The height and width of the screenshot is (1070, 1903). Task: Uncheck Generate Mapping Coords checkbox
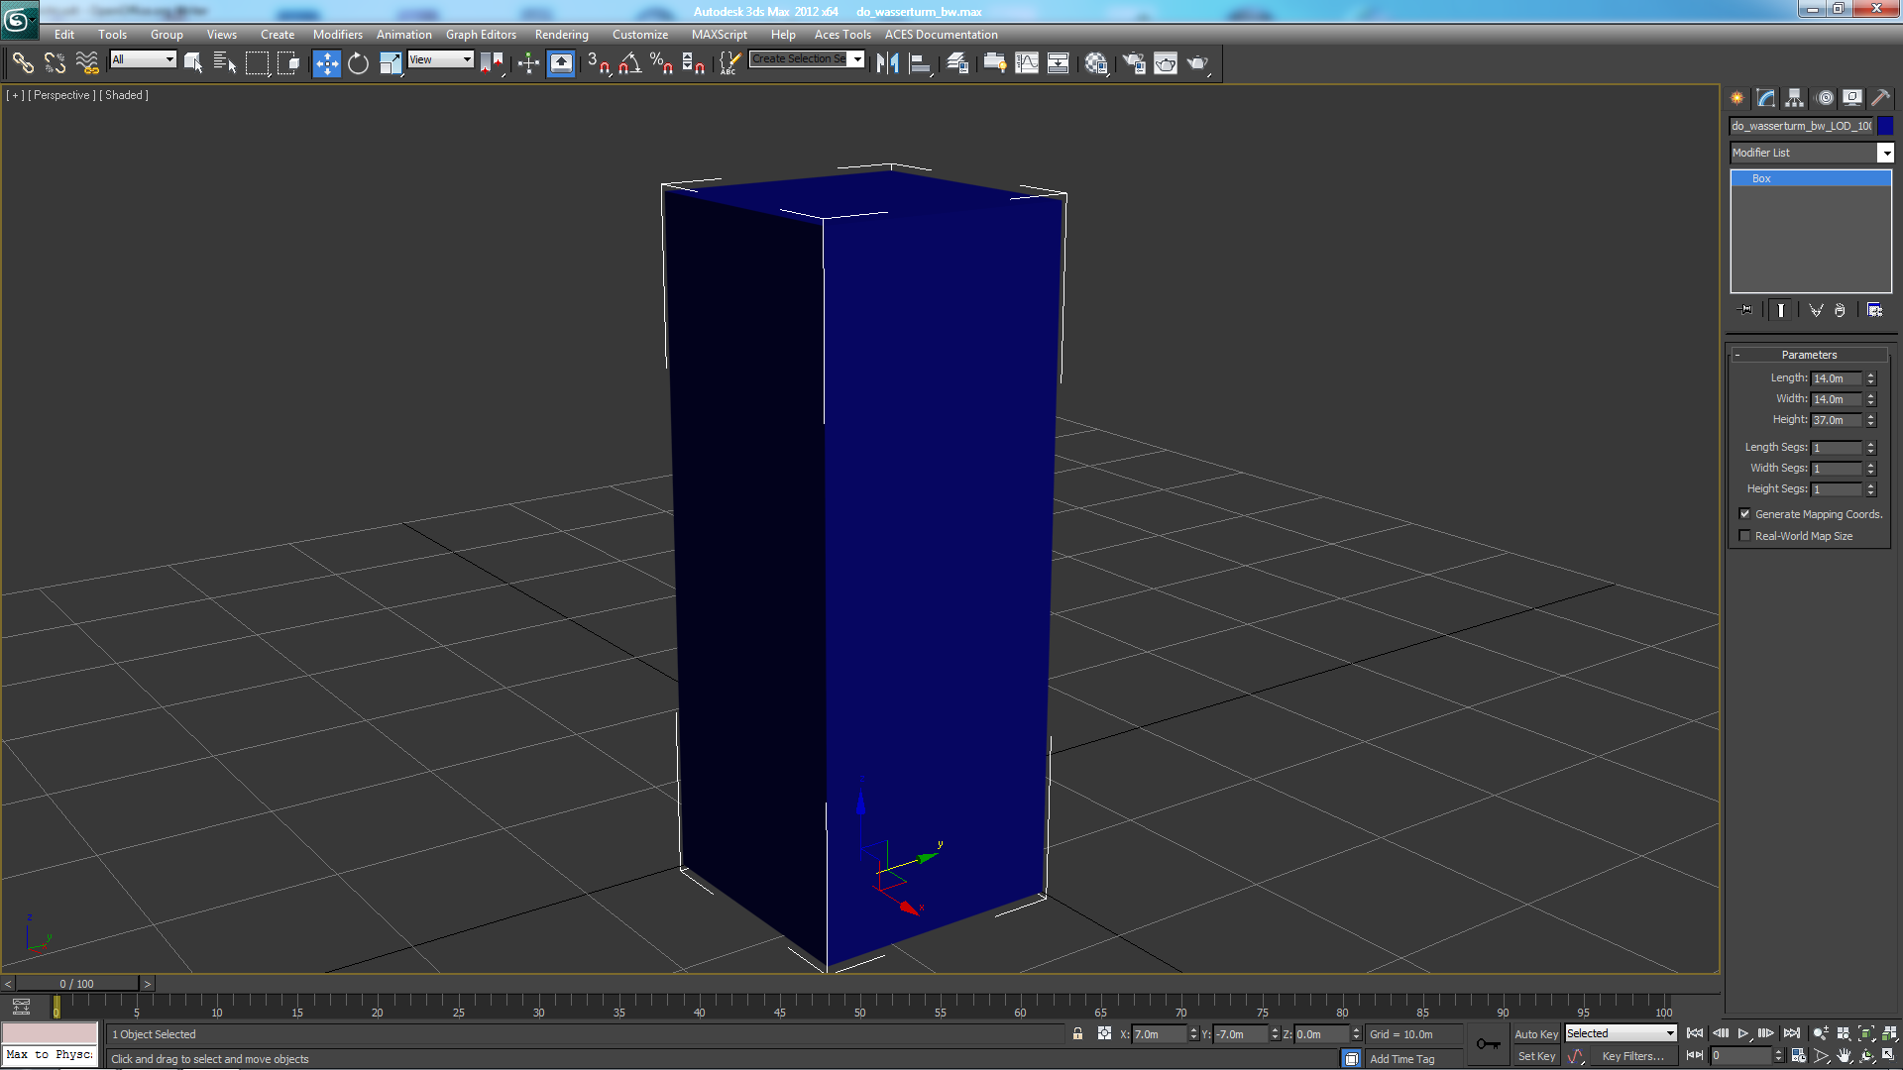1745,514
